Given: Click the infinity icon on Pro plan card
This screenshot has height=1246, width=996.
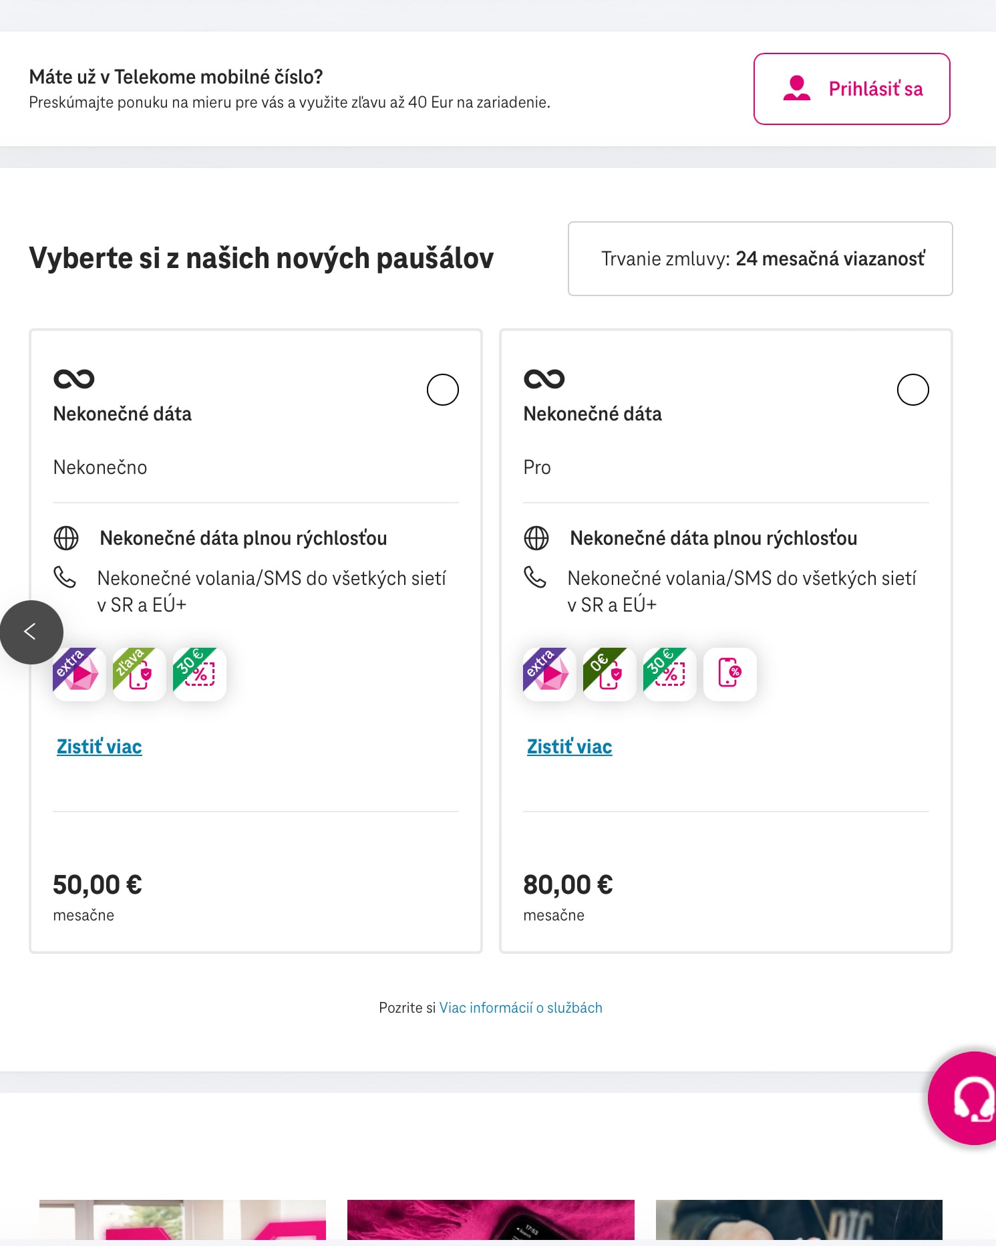Looking at the screenshot, I should point(544,379).
